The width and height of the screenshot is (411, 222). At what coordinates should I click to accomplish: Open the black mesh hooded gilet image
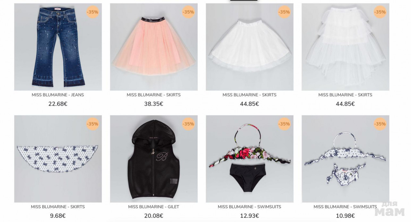coord(154,159)
